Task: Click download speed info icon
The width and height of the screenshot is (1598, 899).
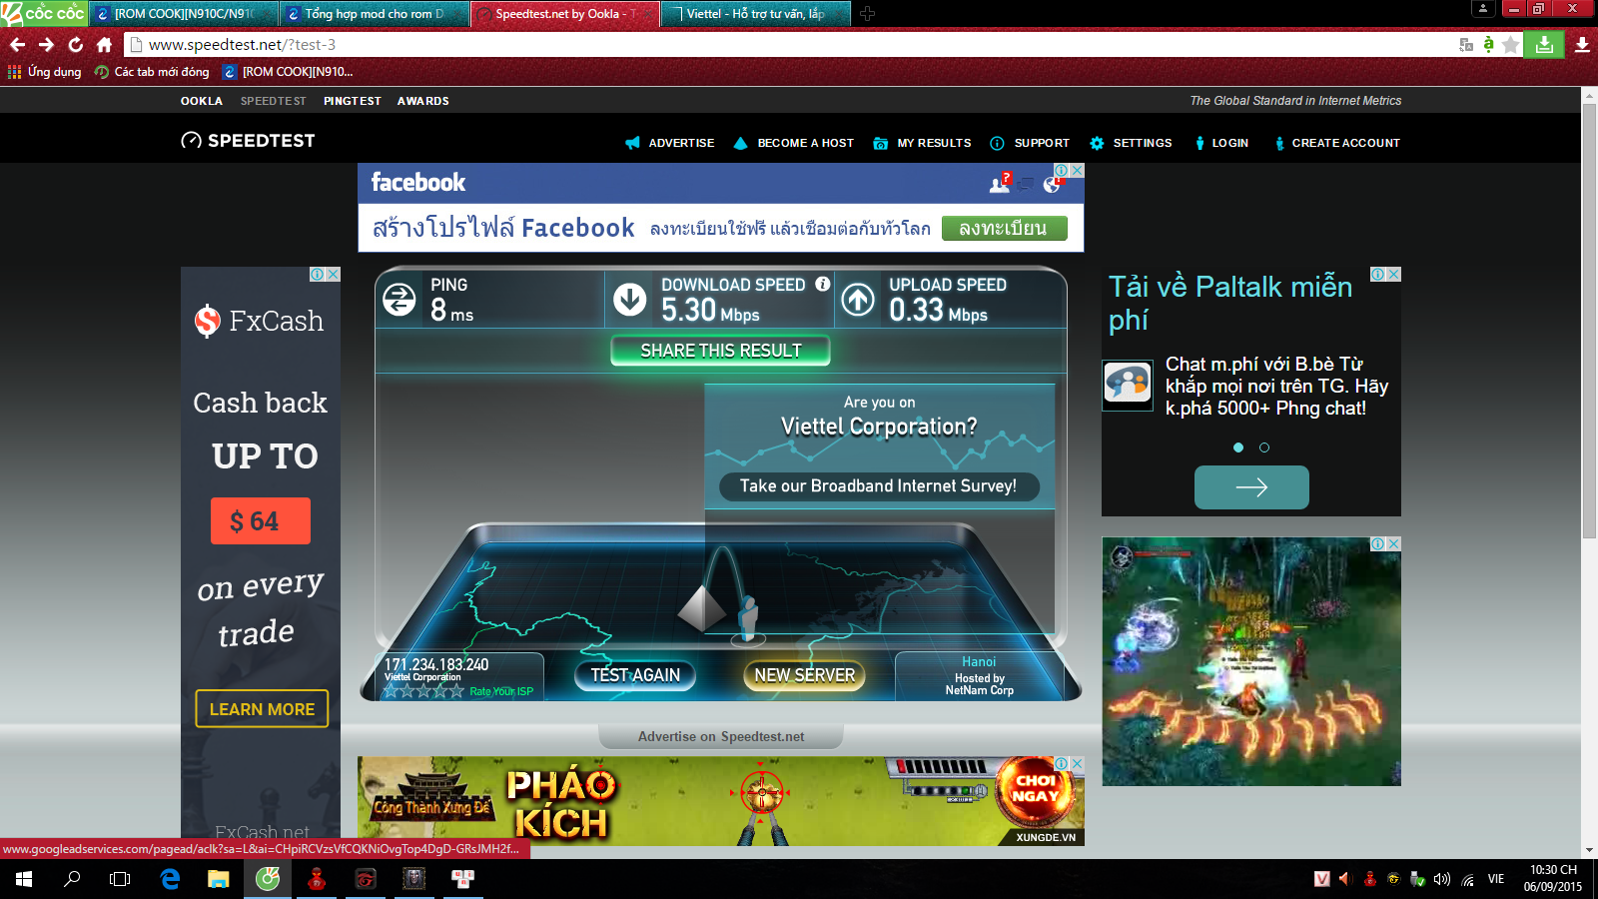Action: [x=822, y=285]
